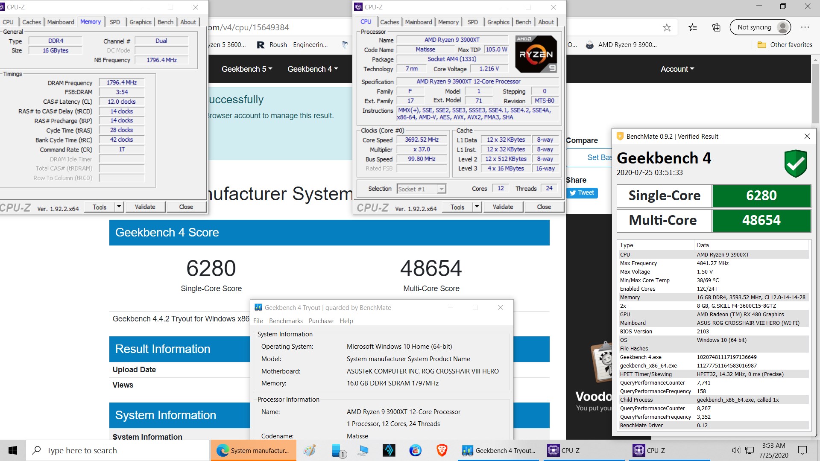Open the YouTube app taskbar icon
Screen dimensions: 820x461
click(415, 450)
